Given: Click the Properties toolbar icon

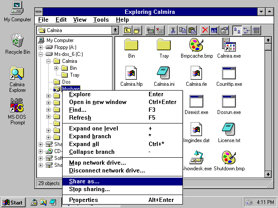Looking at the screenshot, I should coord(224,30).
